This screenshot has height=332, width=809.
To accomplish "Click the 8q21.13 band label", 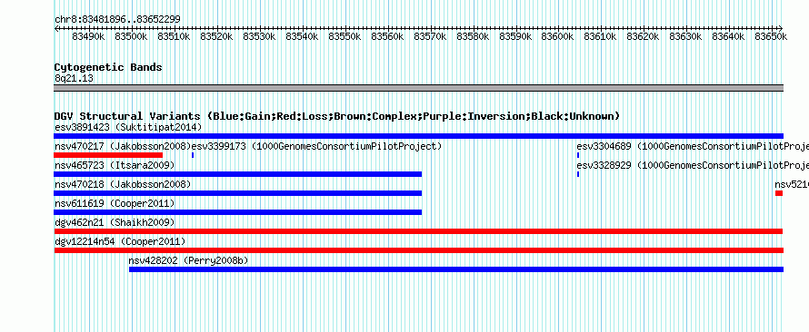I will click(x=74, y=79).
